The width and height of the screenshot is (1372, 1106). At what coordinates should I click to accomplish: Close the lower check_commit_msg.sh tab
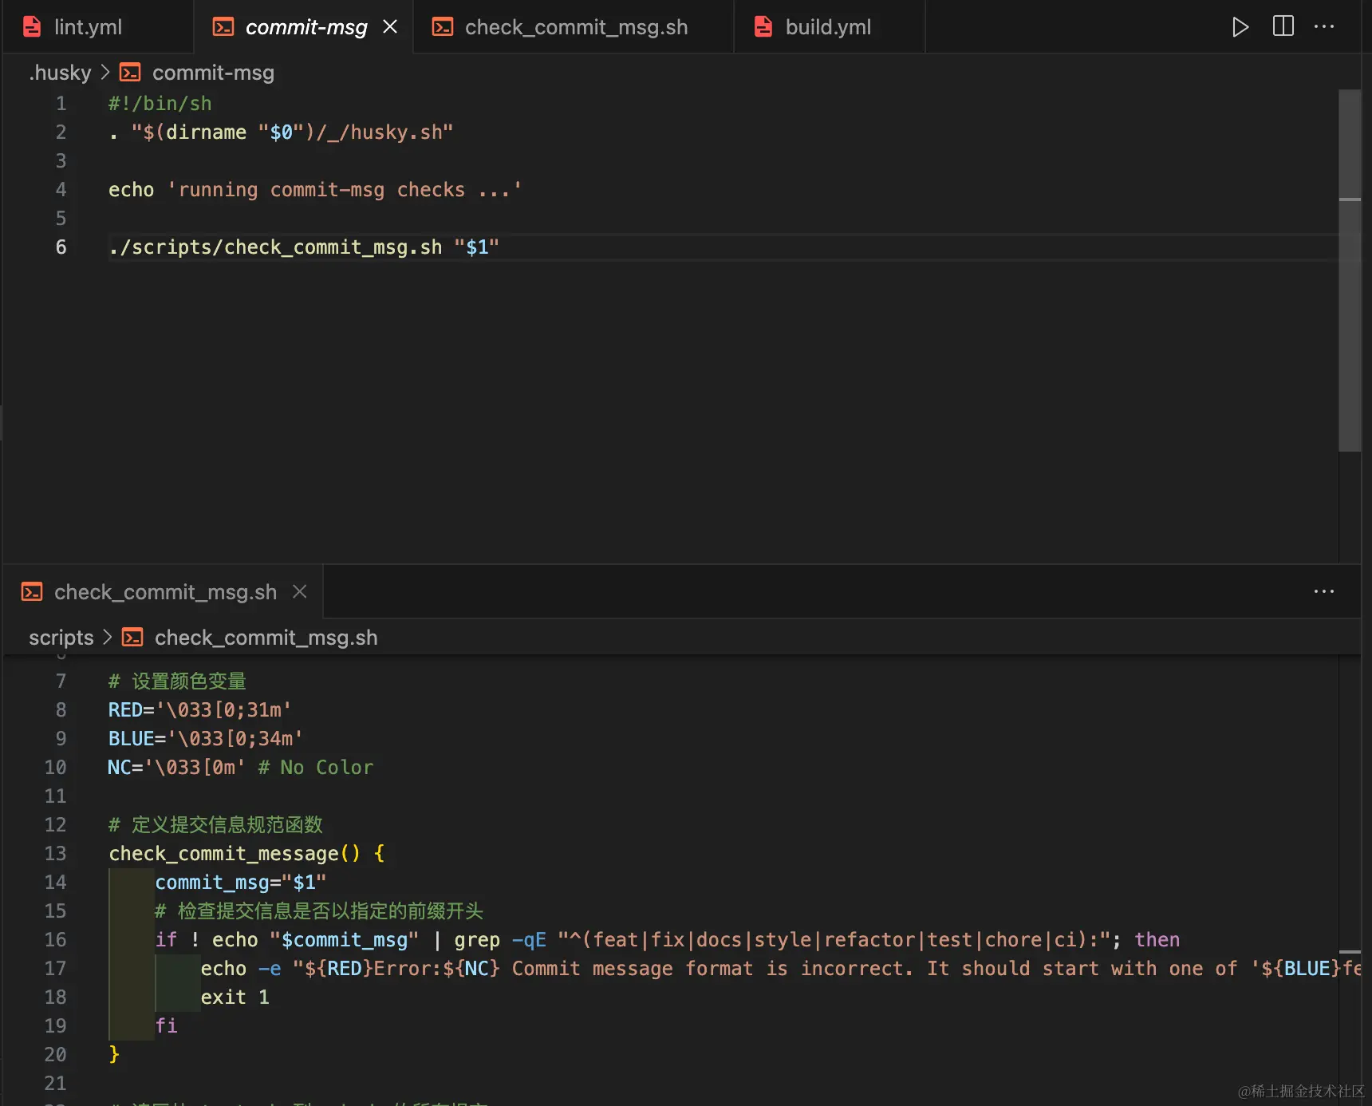pyautogui.click(x=300, y=591)
